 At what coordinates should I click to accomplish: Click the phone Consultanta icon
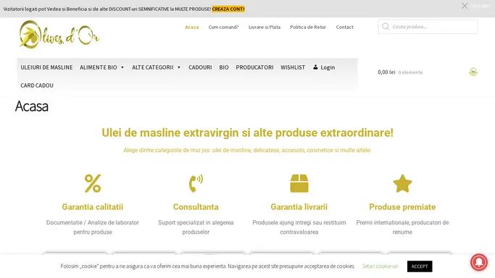(x=196, y=183)
